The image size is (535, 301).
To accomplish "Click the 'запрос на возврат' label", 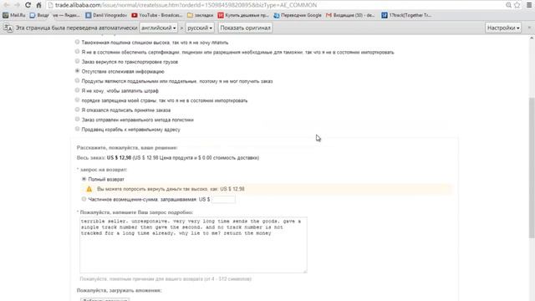I will coord(104,170).
